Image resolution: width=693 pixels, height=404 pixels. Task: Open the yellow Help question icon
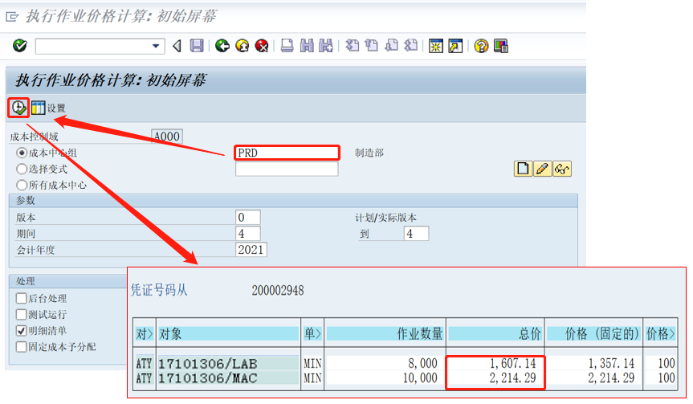pos(481,46)
